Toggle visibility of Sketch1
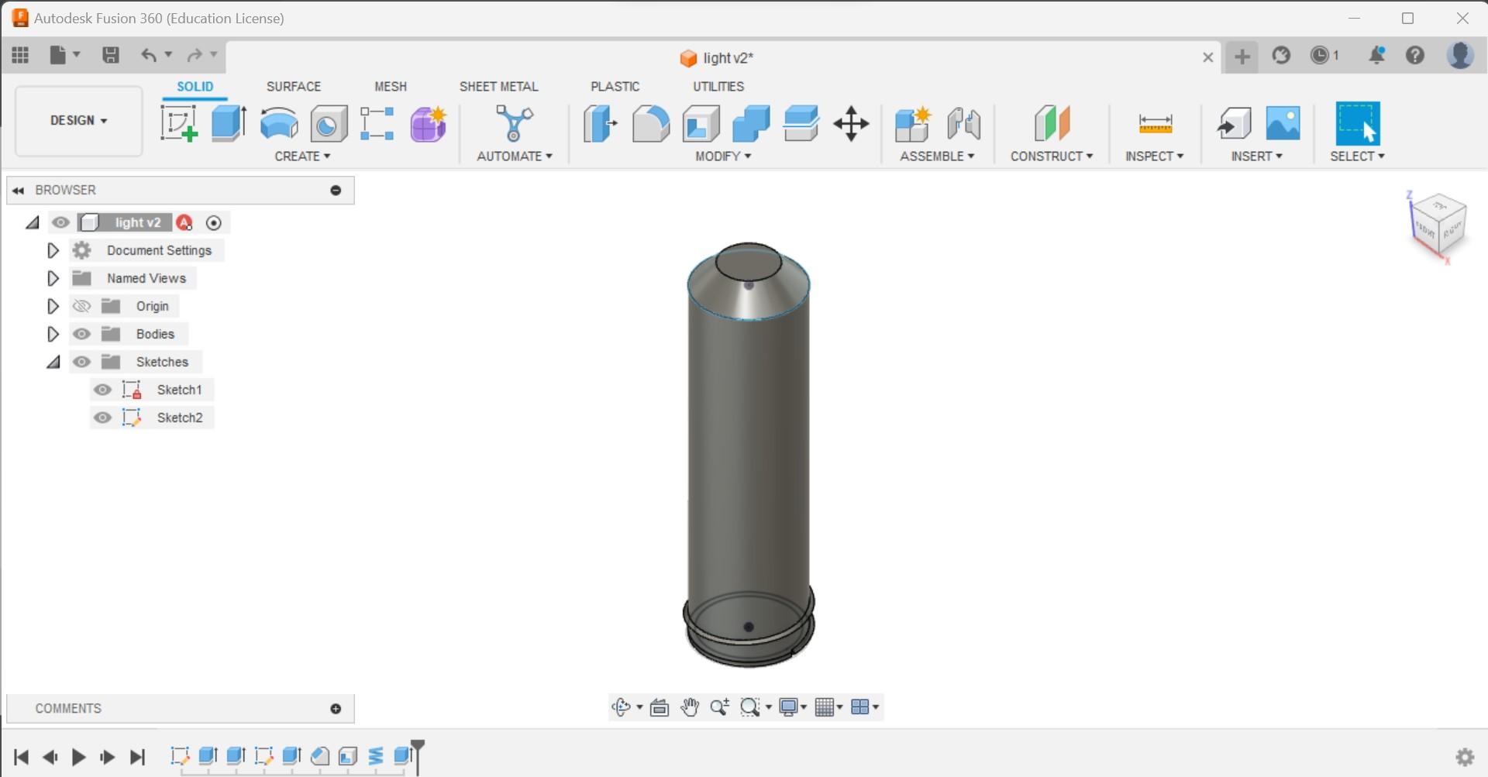Screen dimensions: 1488x777 103,390
